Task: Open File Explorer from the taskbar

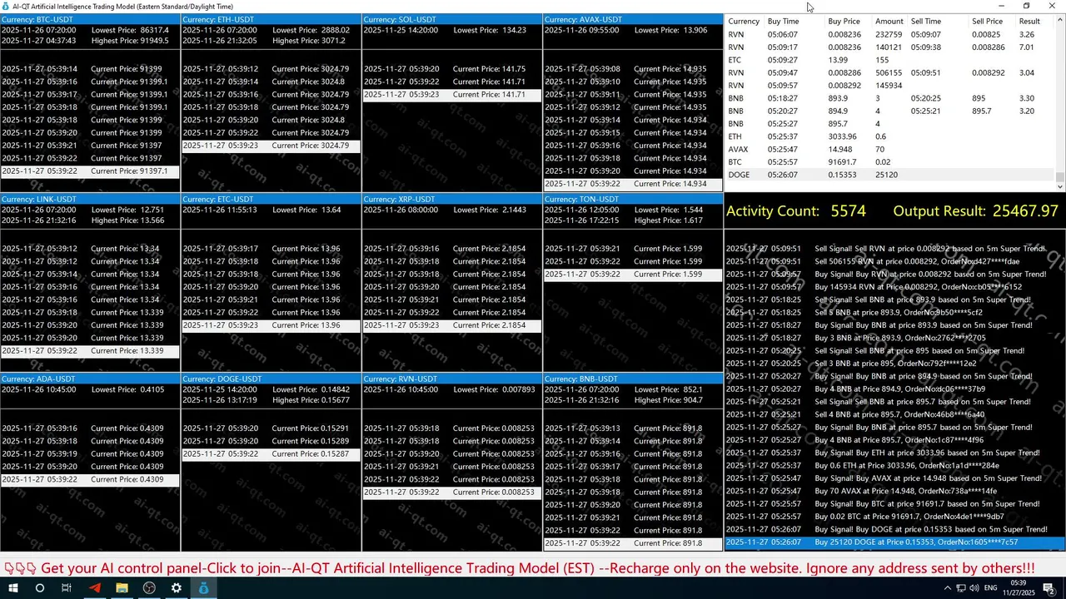Action: 122,588
